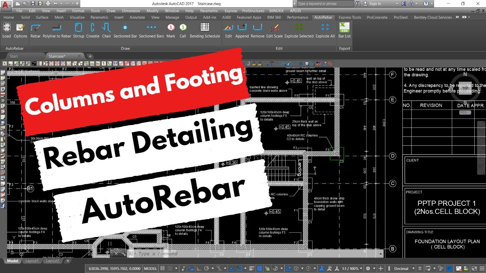Open ribbon minimize options dropdown
486x273 pixels.
pyautogui.click(x=469, y=17)
